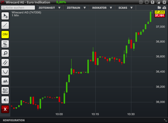Click the cloud upload icon

tap(164, 8)
